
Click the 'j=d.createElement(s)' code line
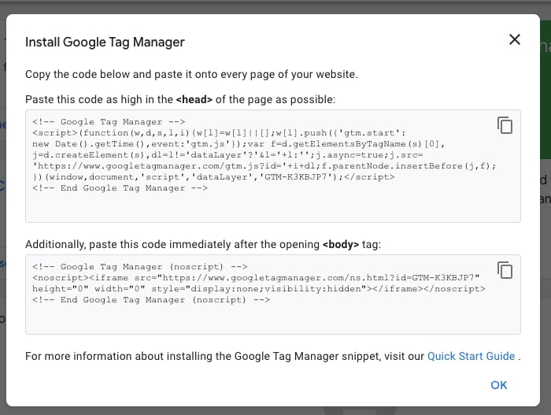click(x=227, y=155)
